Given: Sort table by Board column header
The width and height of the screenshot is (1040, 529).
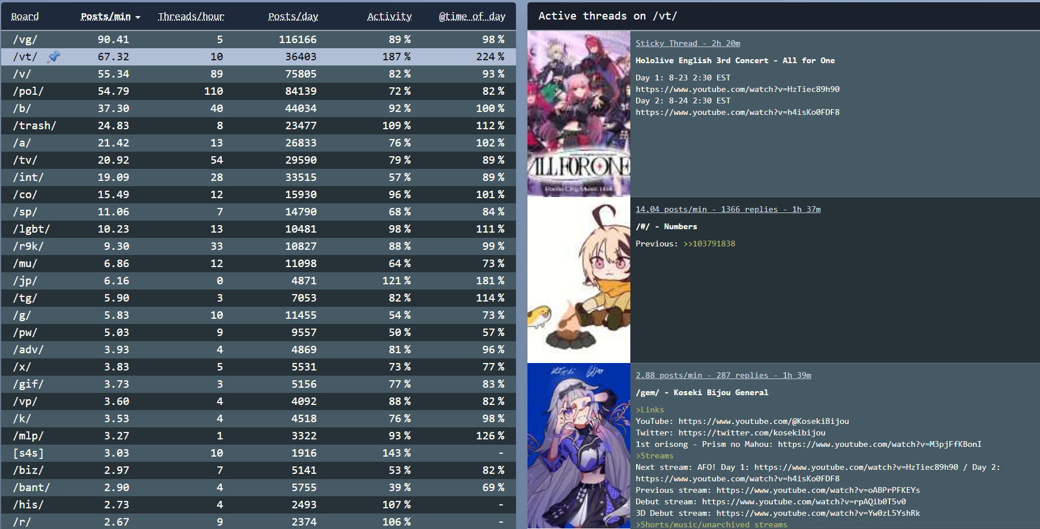Looking at the screenshot, I should [x=25, y=17].
